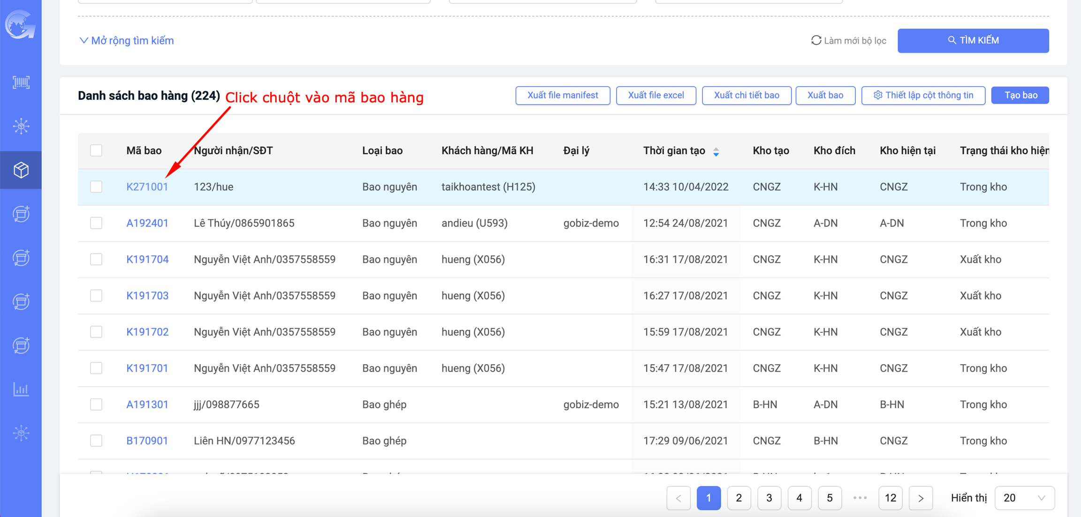The image size is (1081, 517).
Task: Expand Mở rộng tìm kiếm search options
Action: [126, 41]
